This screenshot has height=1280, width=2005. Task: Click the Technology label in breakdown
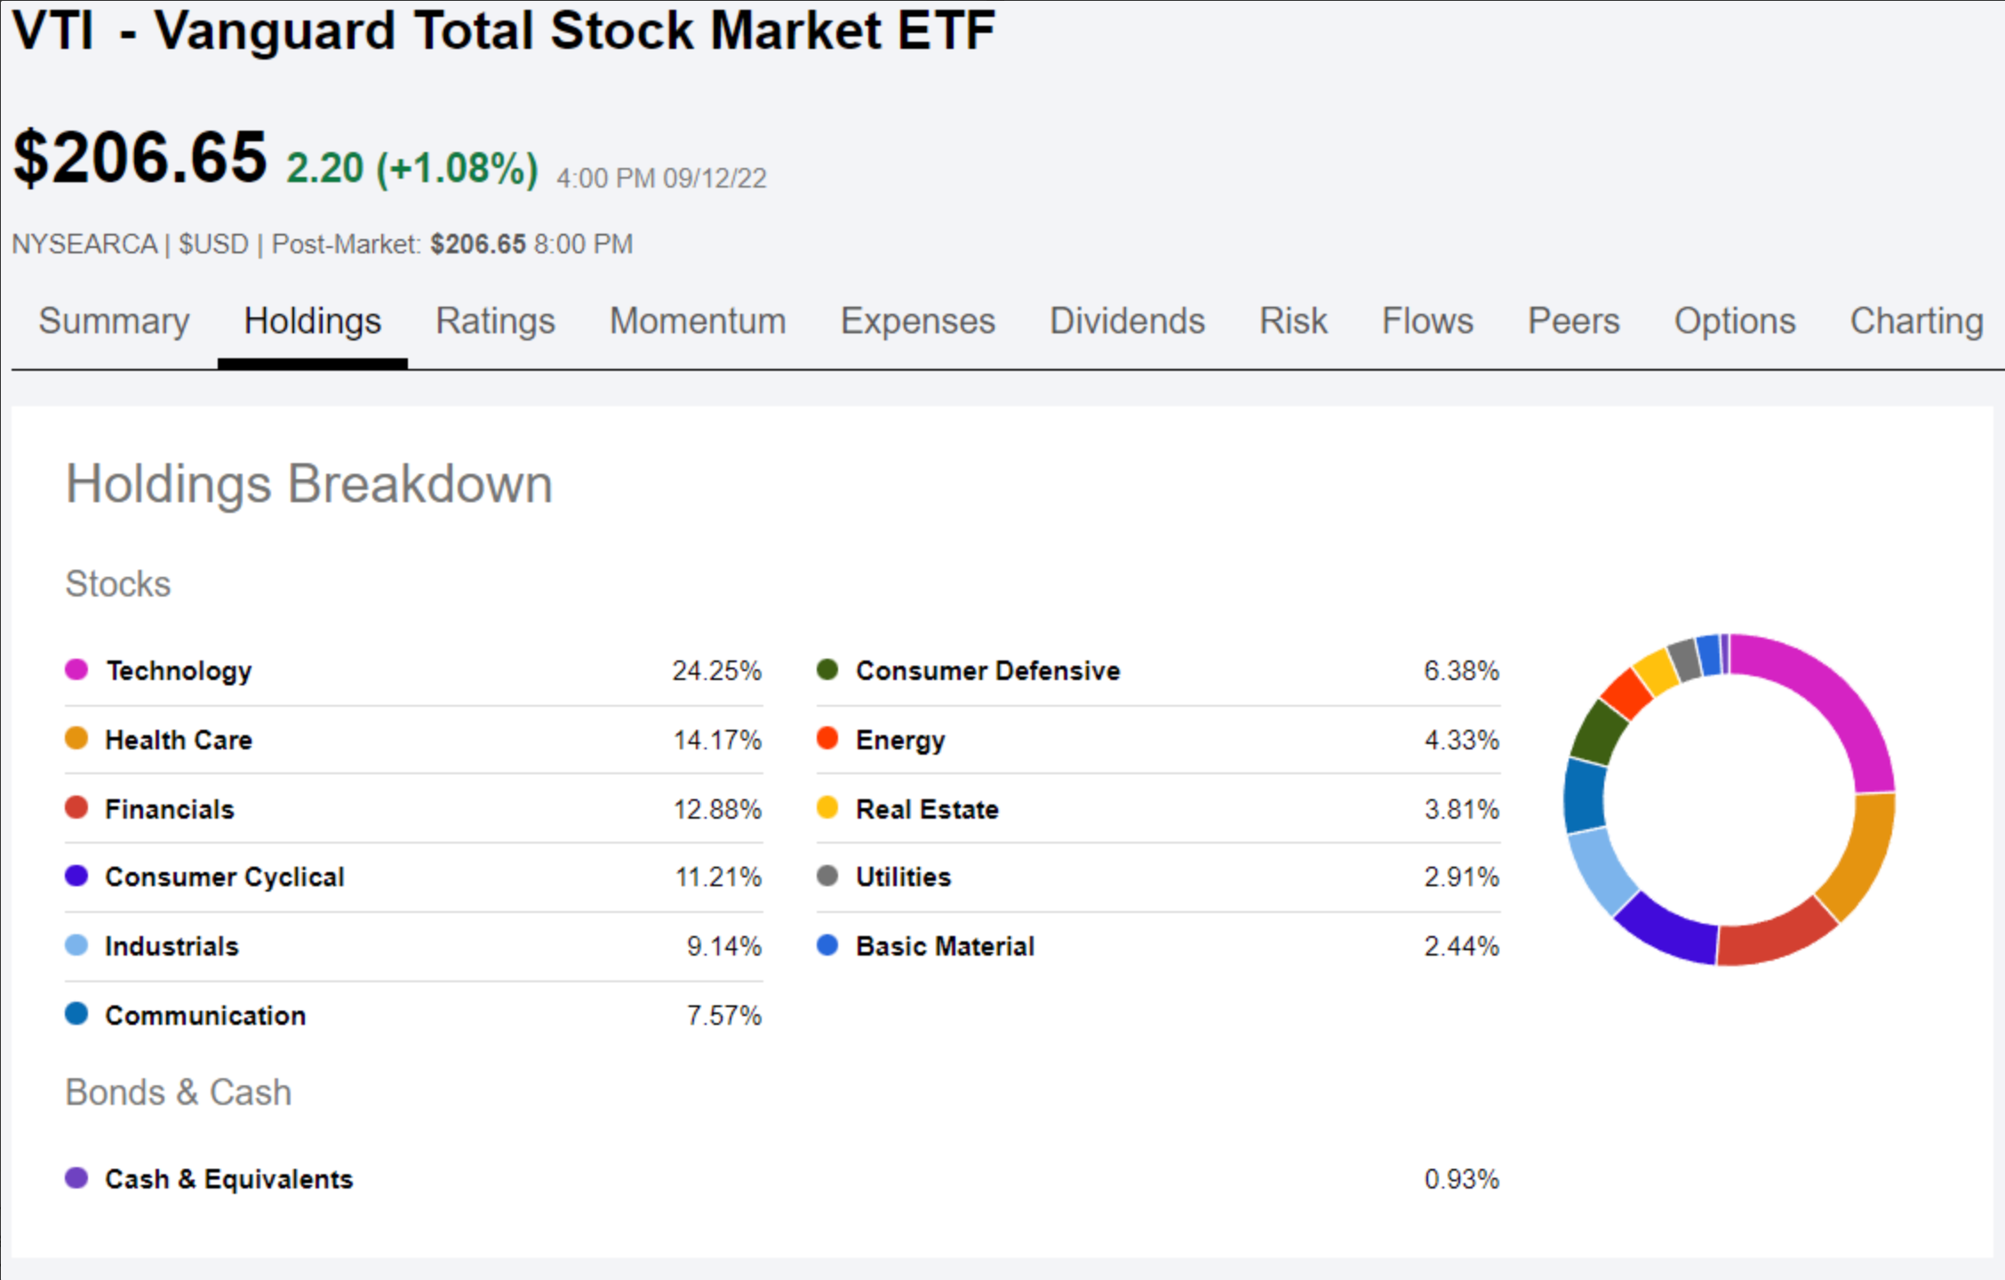point(178,670)
